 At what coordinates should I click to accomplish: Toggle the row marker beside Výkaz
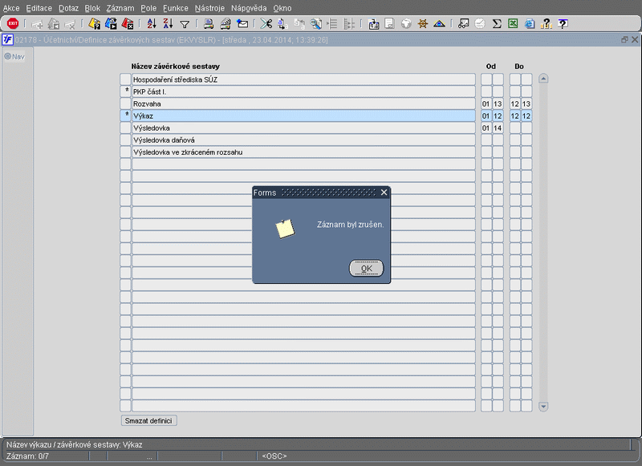click(125, 116)
